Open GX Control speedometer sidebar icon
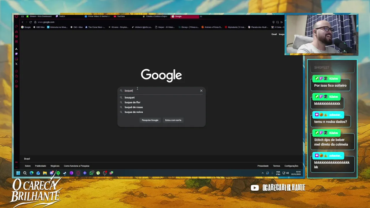 [16, 27]
